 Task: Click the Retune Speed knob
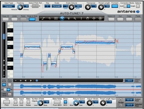tap(76, 103)
